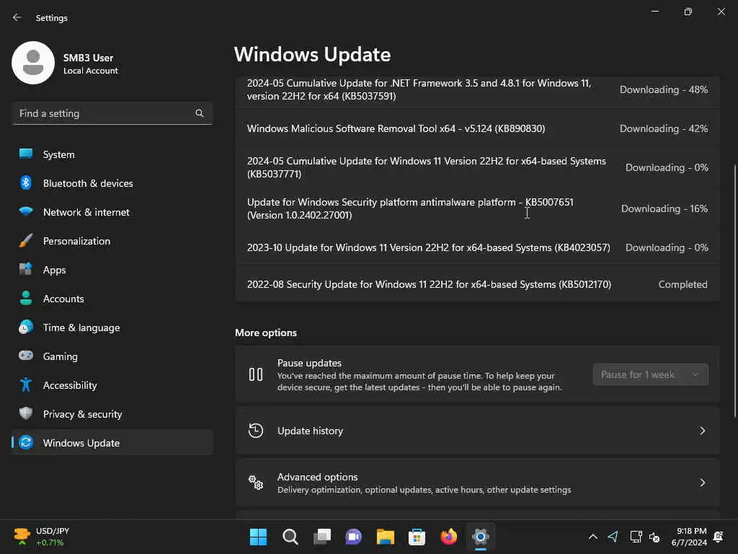Image resolution: width=738 pixels, height=554 pixels.
Task: Open the Windows Start menu
Action: 258,537
